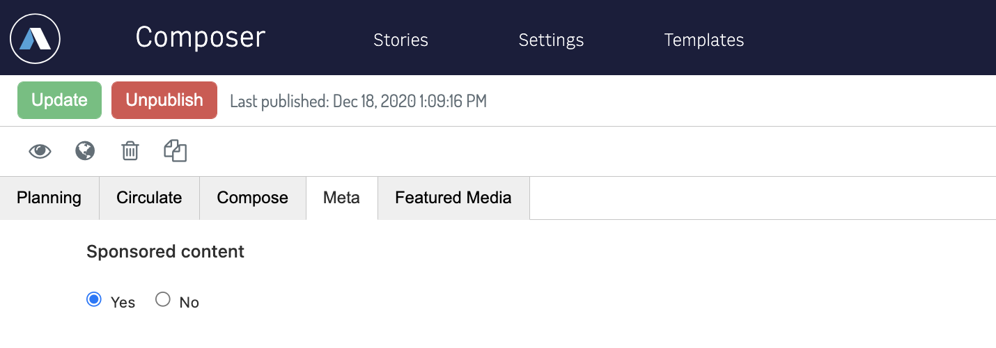Switch to the Compose tab
Screen dimensions: 996x348
pos(253,198)
